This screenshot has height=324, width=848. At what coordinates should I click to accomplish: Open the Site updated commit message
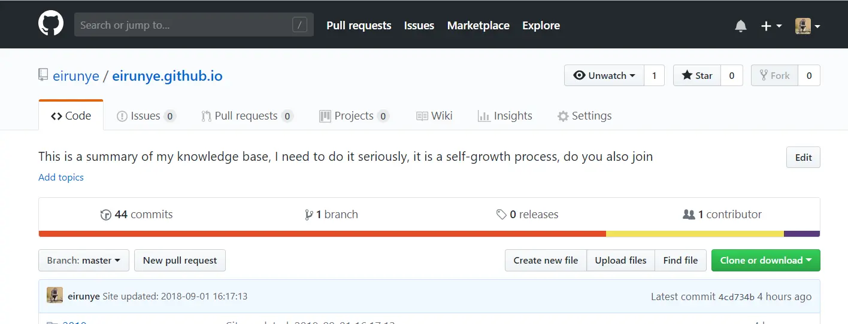pyautogui.click(x=175, y=296)
